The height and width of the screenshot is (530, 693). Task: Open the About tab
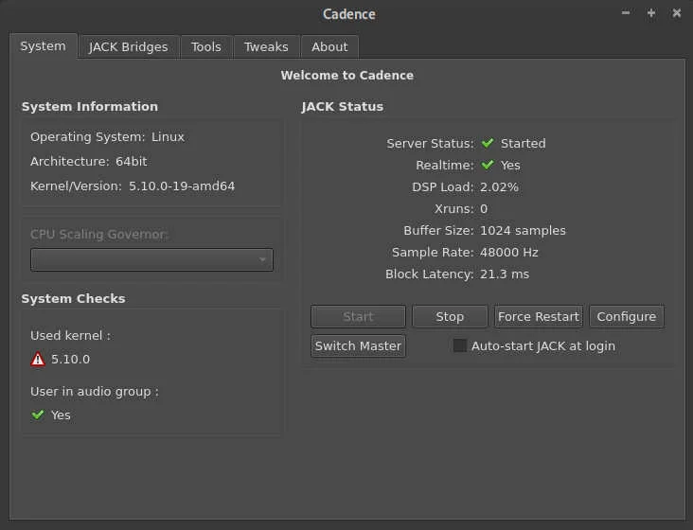coord(329,46)
